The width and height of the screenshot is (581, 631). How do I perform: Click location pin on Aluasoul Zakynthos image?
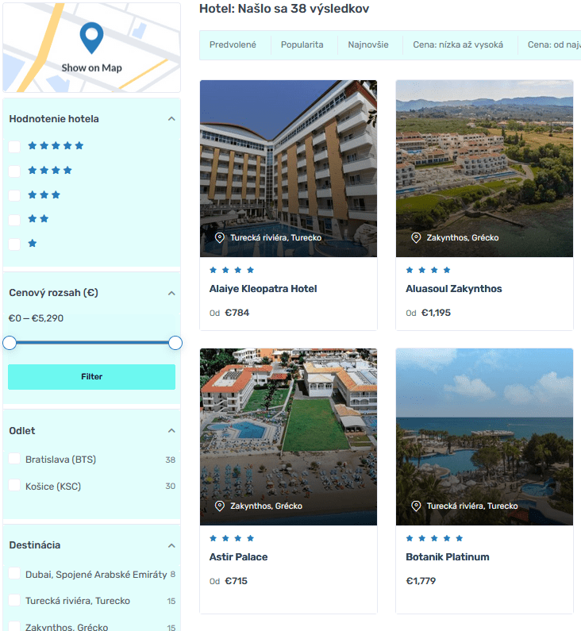416,237
